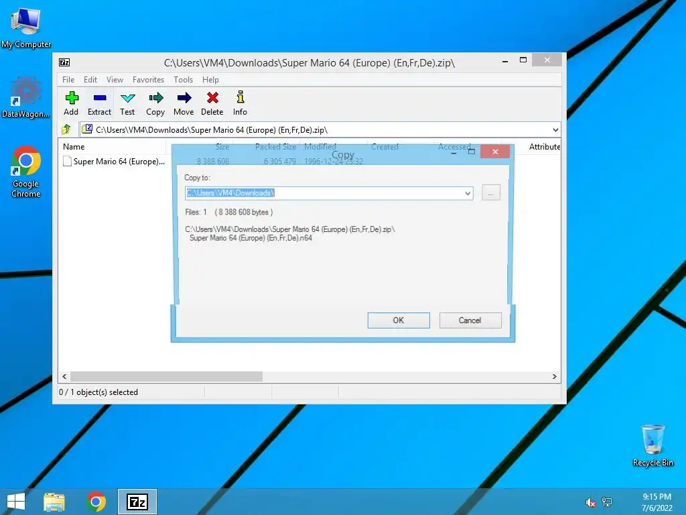Open the Info toolbar icon
The width and height of the screenshot is (686, 515).
240,103
